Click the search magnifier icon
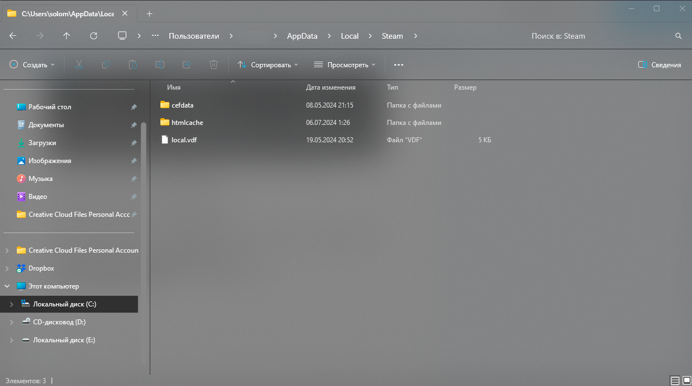Screen dimensions: 692x386 point(679,36)
